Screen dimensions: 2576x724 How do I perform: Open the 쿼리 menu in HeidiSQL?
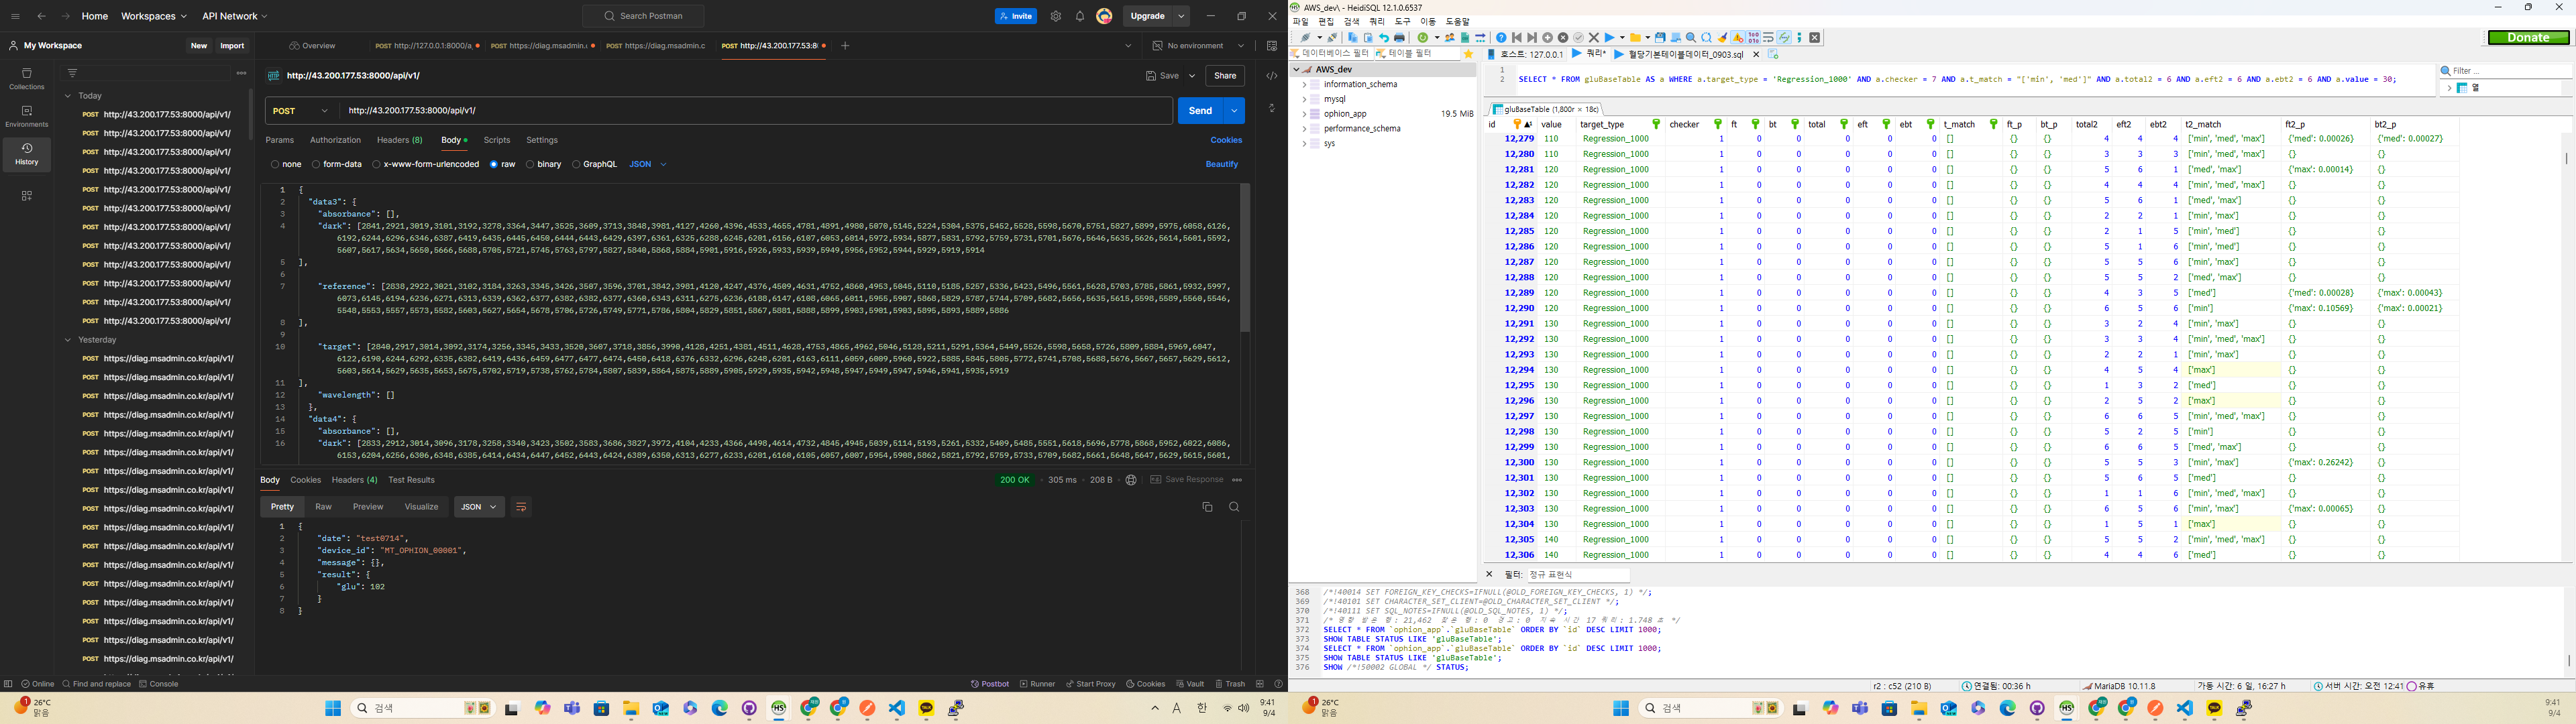click(x=1377, y=22)
